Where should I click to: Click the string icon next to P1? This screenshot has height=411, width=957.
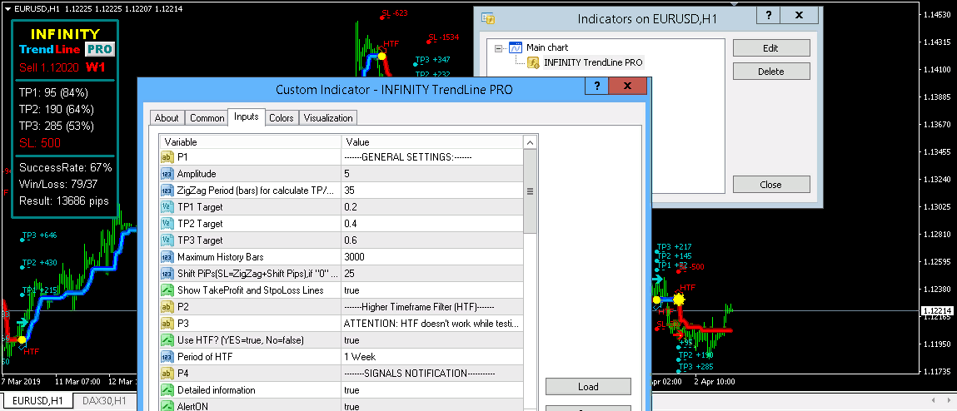point(167,157)
